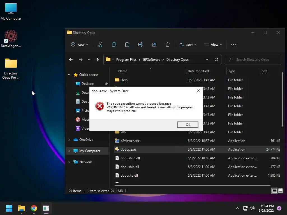This screenshot has width=287, height=215.
Task: Open Google Chrome from taskbar
Action: pyautogui.click(x=34, y=208)
